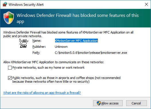
Task: Enable the Private networks checkbox
Action: (x=10, y=68)
